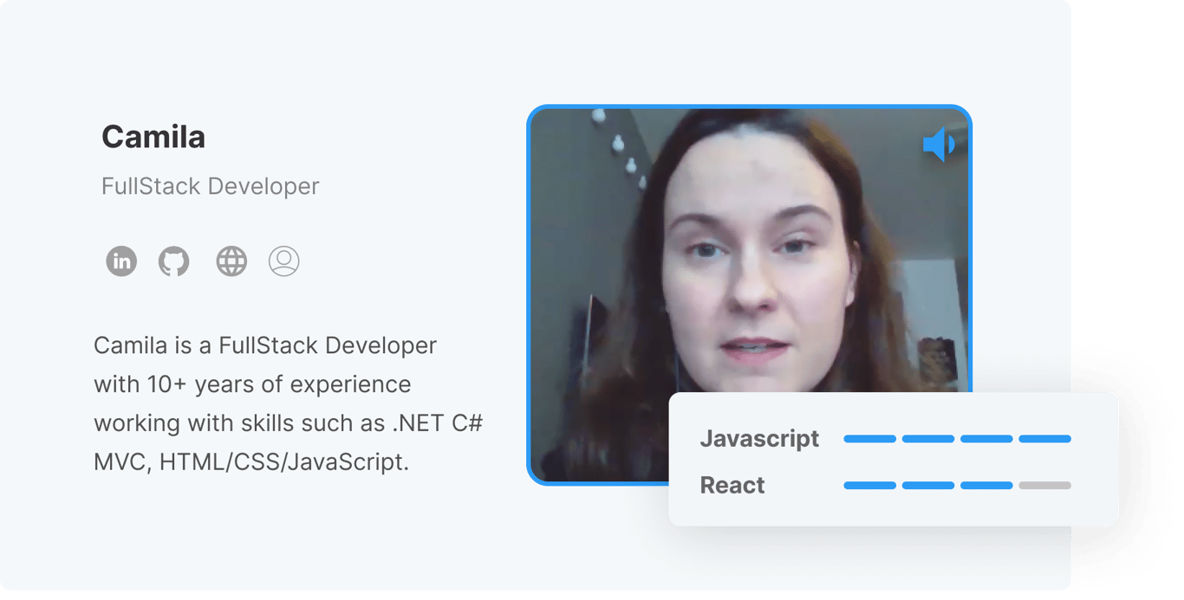Expand the skills overlay card
Viewport: 1184px width, 600px height.
click(x=893, y=459)
